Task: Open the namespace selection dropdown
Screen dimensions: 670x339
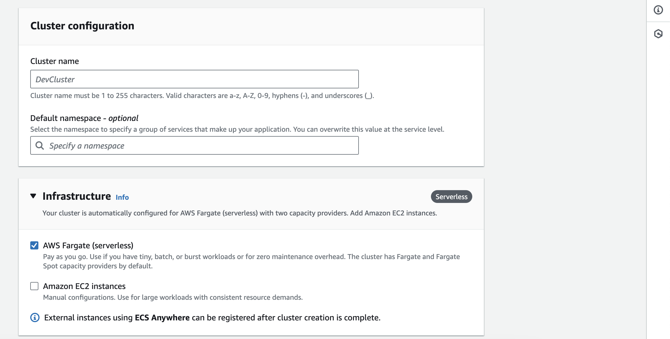Action: [194, 145]
